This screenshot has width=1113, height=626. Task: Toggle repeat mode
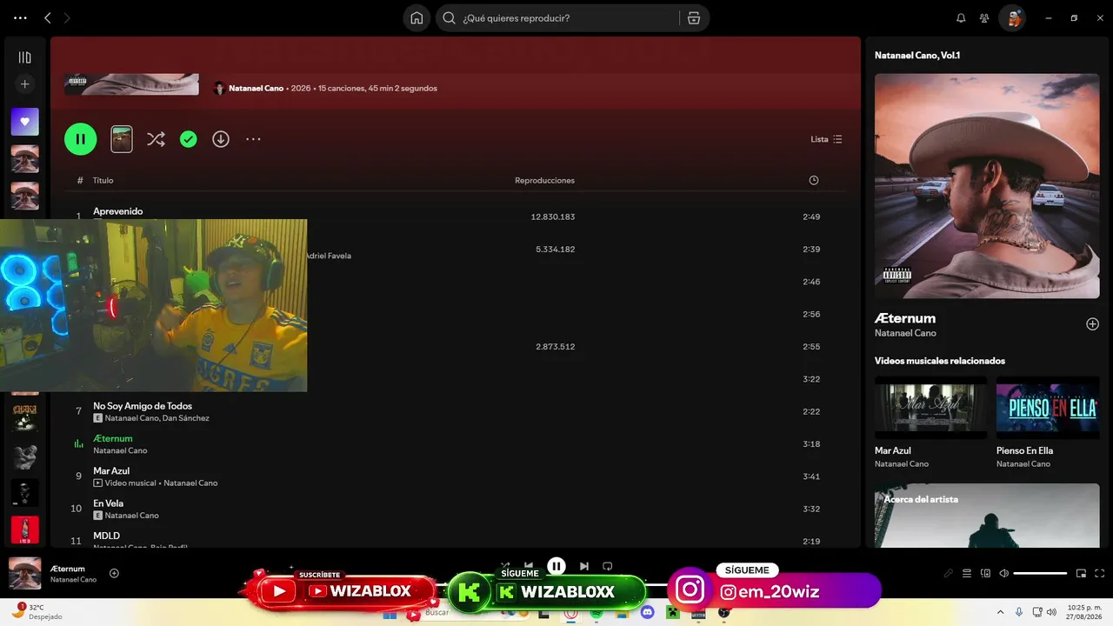tap(608, 567)
